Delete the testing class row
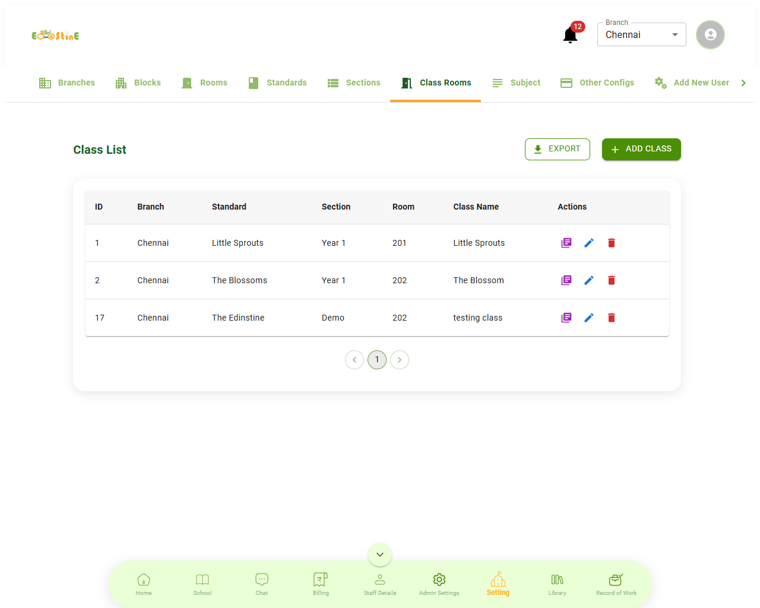This screenshot has height=608, width=760. pos(612,318)
